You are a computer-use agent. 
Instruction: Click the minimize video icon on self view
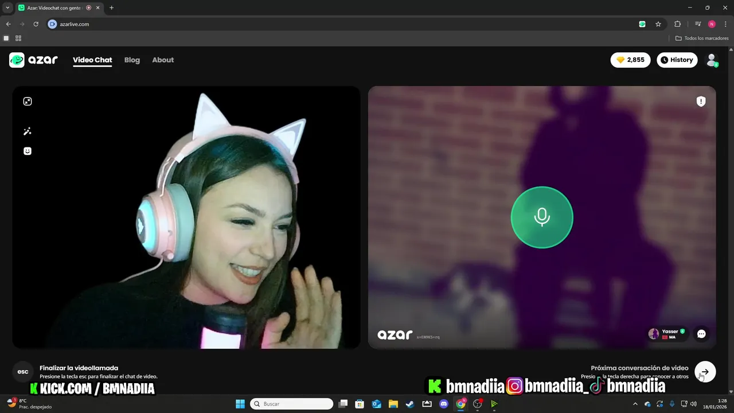[28, 102]
